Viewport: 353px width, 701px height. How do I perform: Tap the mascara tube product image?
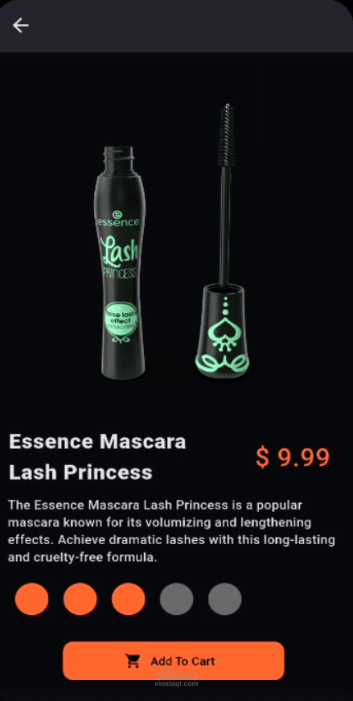119,262
